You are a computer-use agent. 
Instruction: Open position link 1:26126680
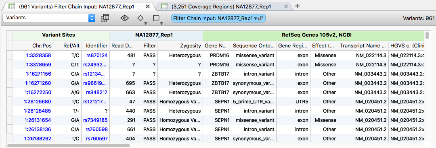[x=38, y=102]
